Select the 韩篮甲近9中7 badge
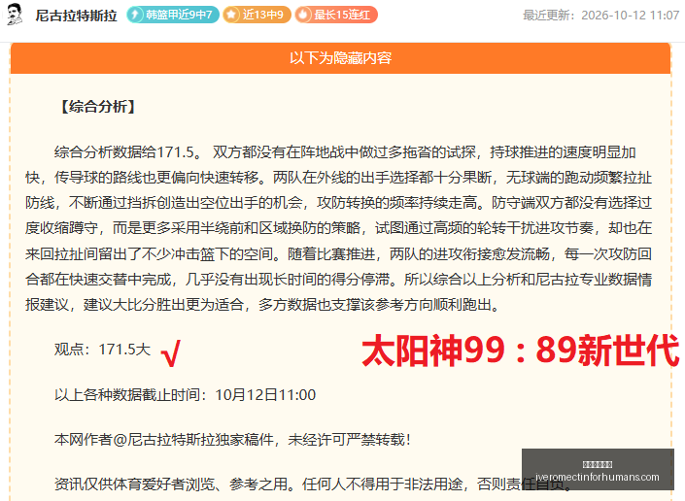The width and height of the screenshot is (685, 501). [173, 15]
